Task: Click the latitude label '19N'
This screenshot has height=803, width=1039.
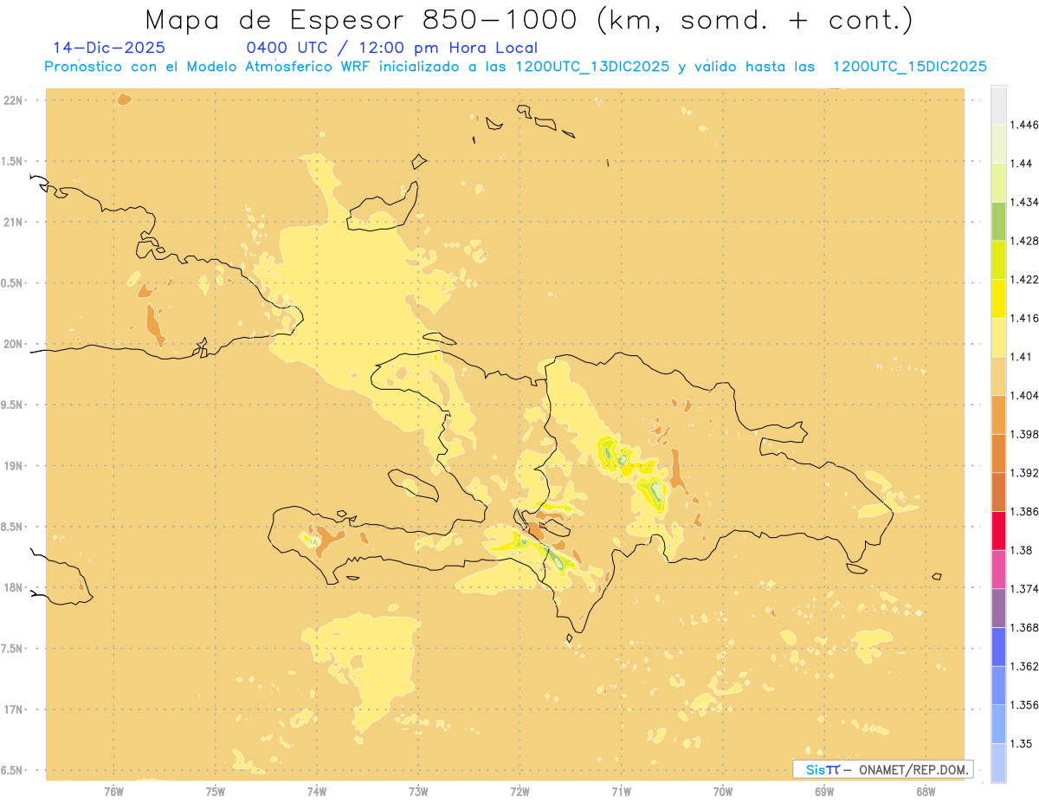Action: point(13,465)
